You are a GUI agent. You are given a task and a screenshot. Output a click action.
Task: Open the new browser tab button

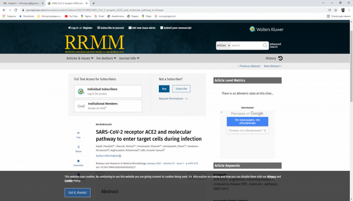pos(94,3)
